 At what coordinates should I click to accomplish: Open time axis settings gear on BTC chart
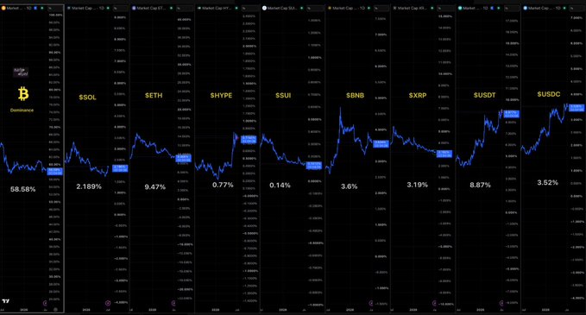click(x=55, y=310)
